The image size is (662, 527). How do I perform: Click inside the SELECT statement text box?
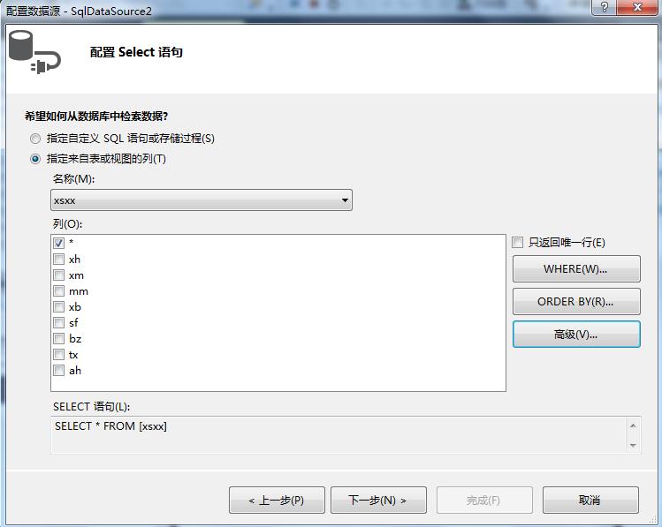(336, 435)
